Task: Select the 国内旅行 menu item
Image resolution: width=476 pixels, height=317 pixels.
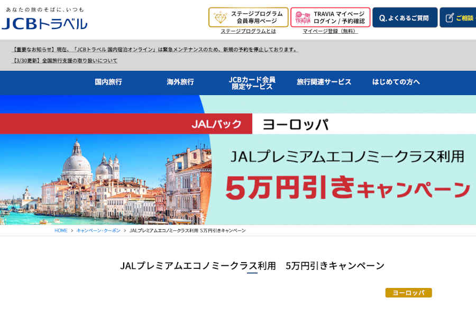Action: pyautogui.click(x=108, y=82)
